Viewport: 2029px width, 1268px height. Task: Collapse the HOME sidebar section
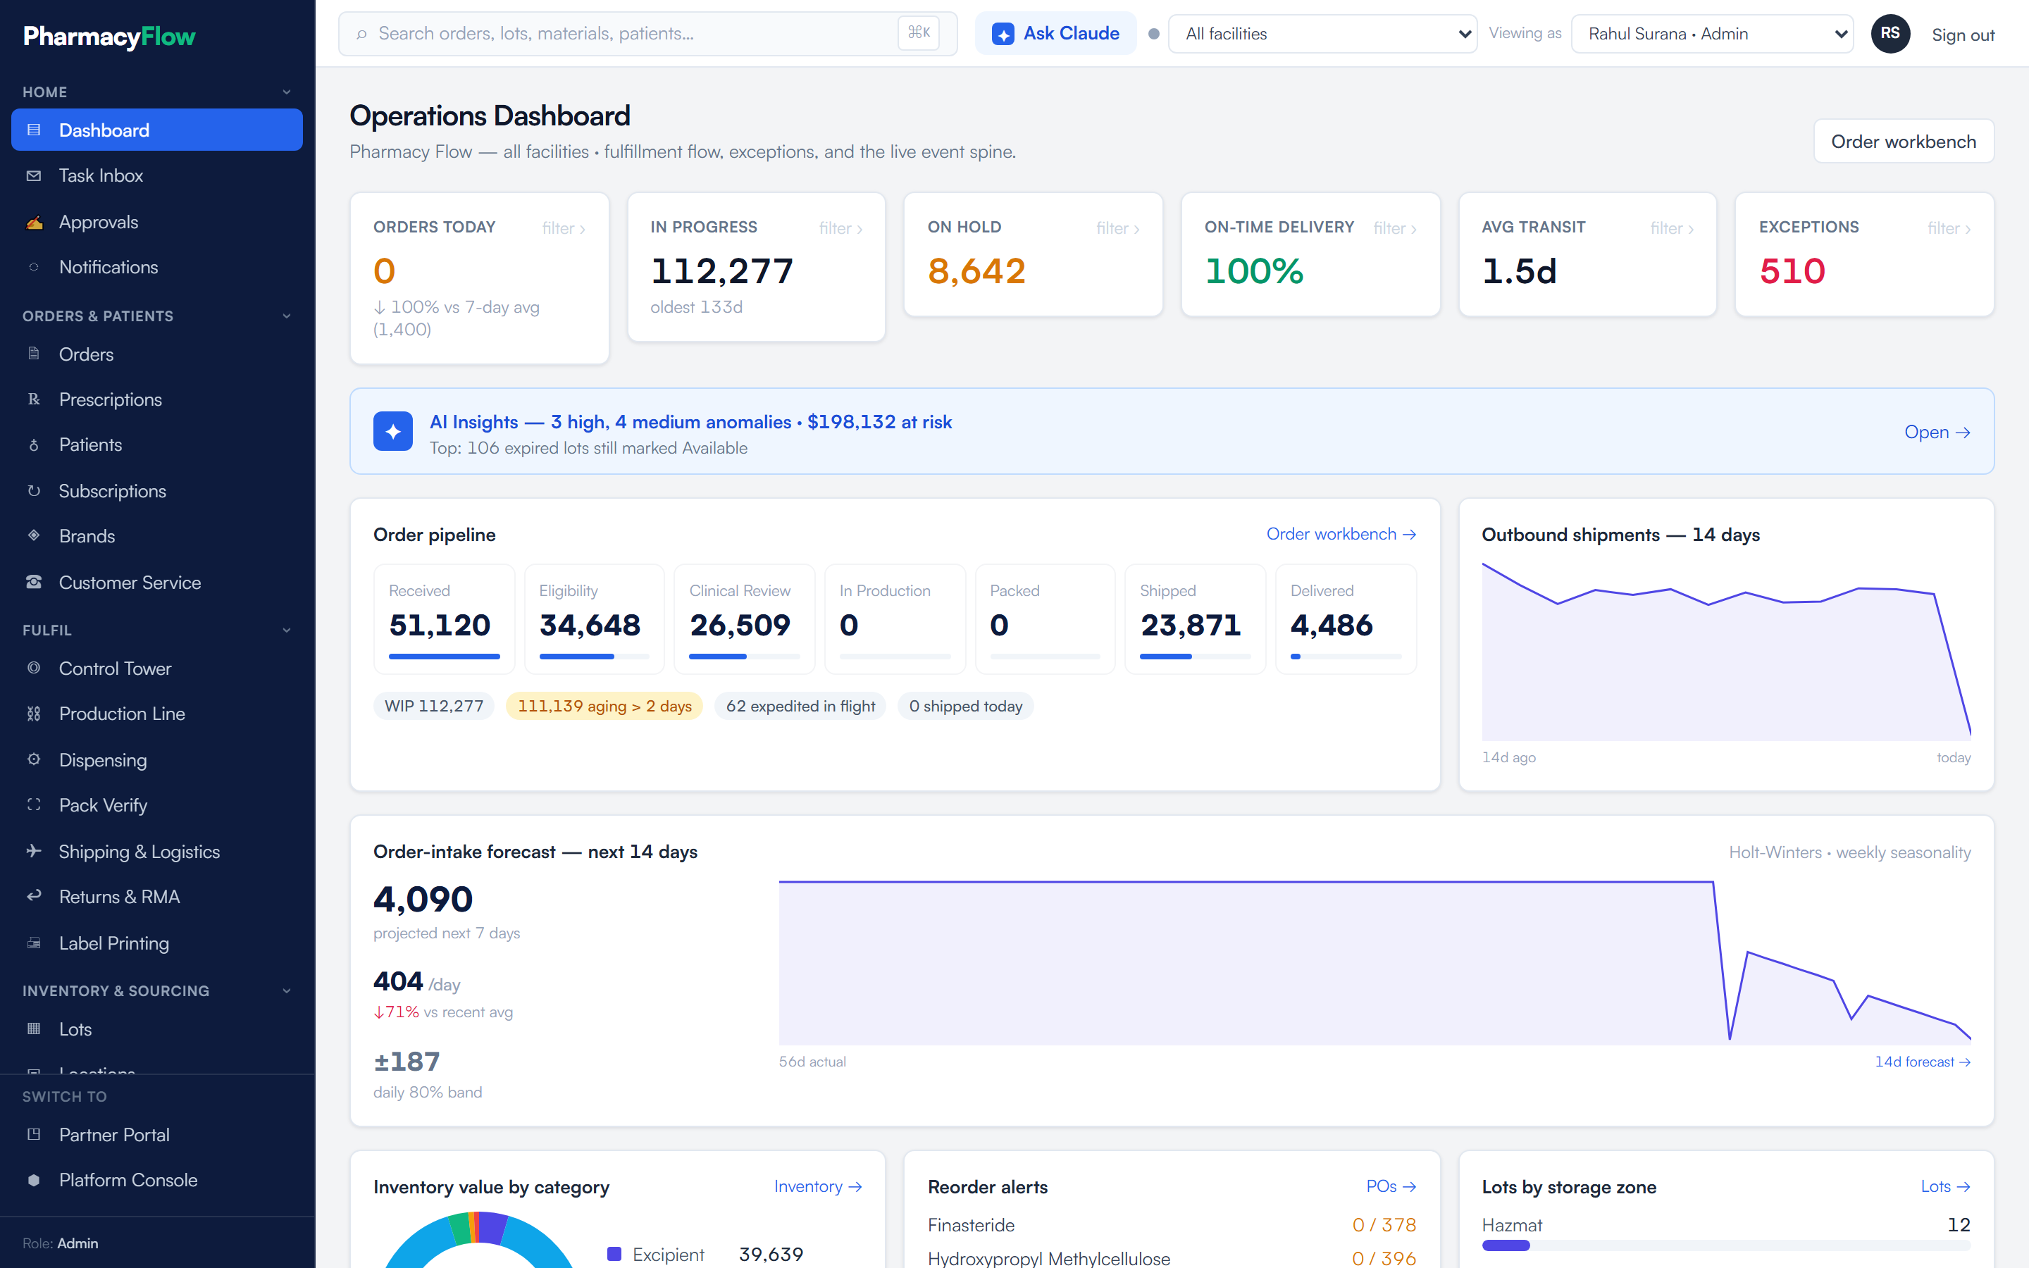[x=287, y=92]
